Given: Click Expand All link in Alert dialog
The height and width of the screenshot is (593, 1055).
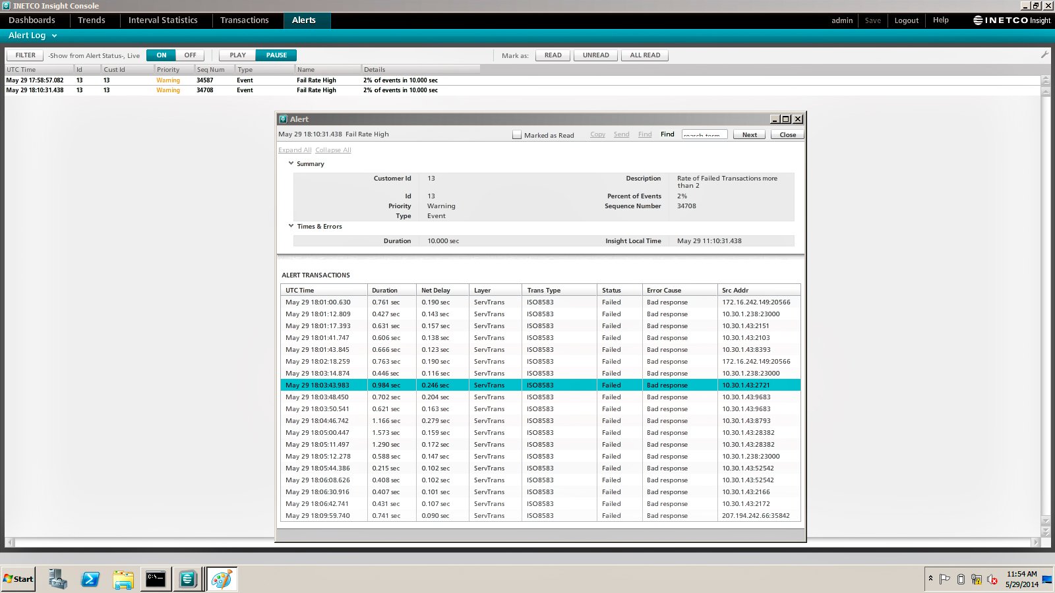Looking at the screenshot, I should (x=295, y=150).
